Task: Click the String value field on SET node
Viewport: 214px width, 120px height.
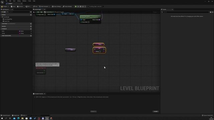Action: pos(100,52)
